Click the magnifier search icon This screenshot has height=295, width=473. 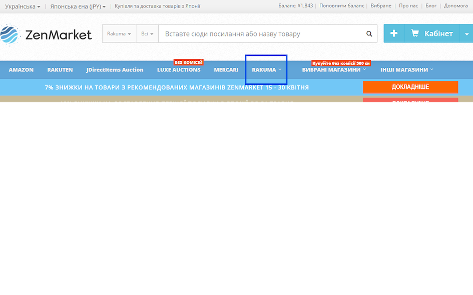coord(369,33)
